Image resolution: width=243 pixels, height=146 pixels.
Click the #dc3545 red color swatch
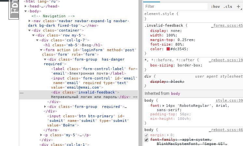168,49
